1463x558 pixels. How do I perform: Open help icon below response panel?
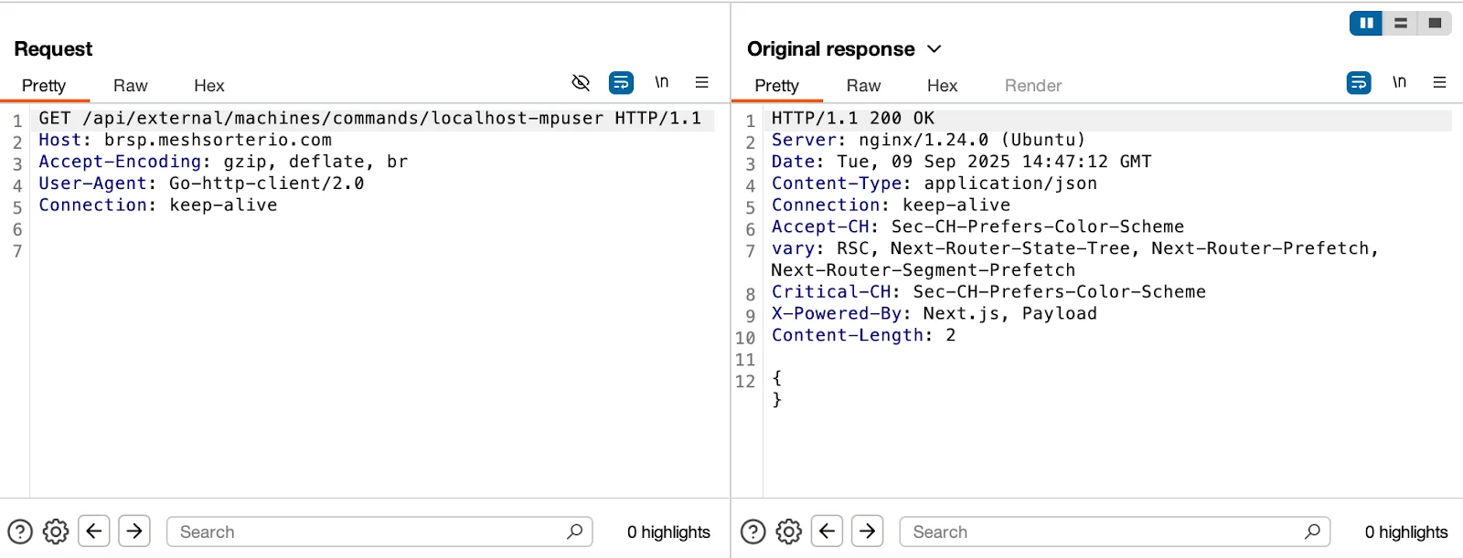tap(753, 532)
